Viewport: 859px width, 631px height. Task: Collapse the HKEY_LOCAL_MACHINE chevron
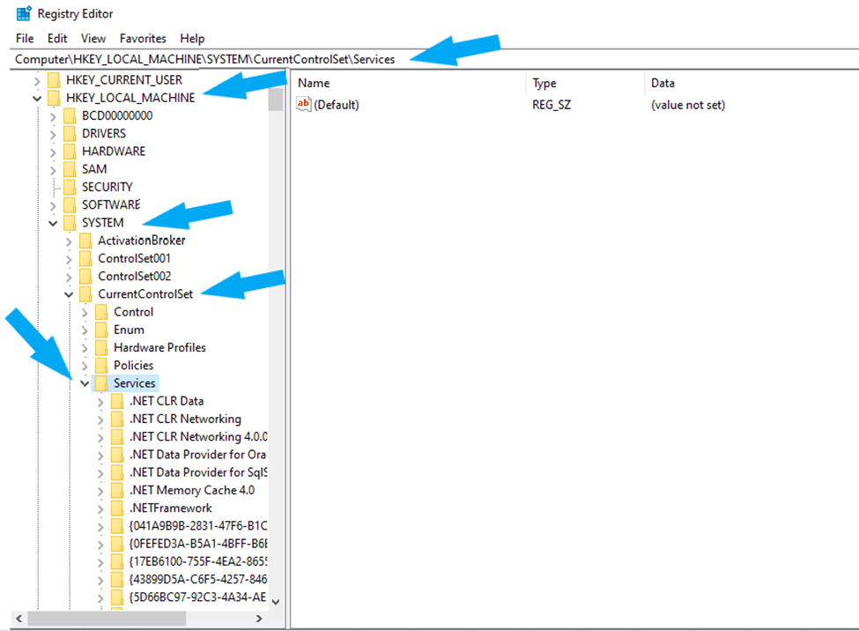pyautogui.click(x=37, y=99)
